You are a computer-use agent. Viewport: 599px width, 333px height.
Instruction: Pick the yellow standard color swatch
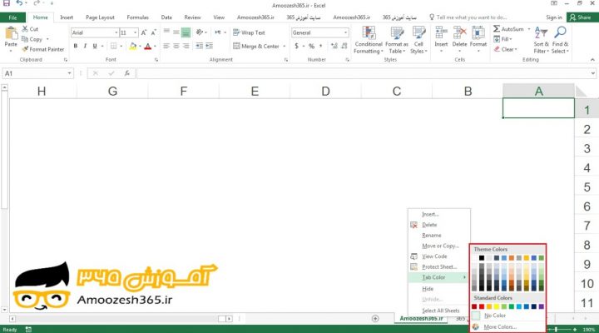(497, 306)
